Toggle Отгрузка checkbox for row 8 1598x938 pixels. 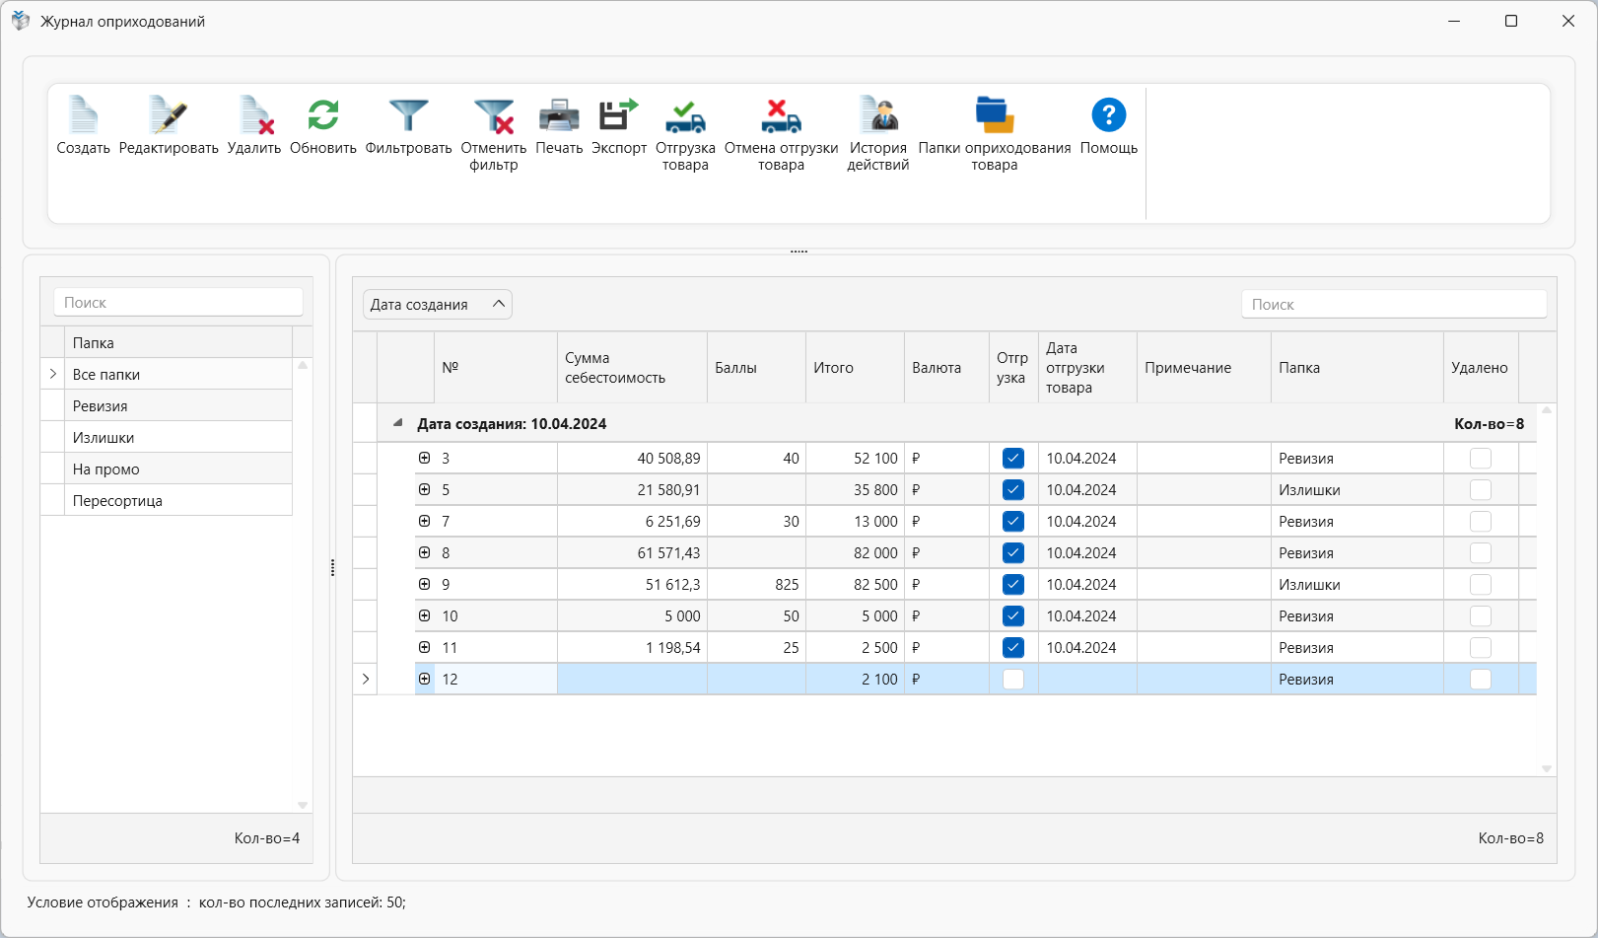[1013, 552]
